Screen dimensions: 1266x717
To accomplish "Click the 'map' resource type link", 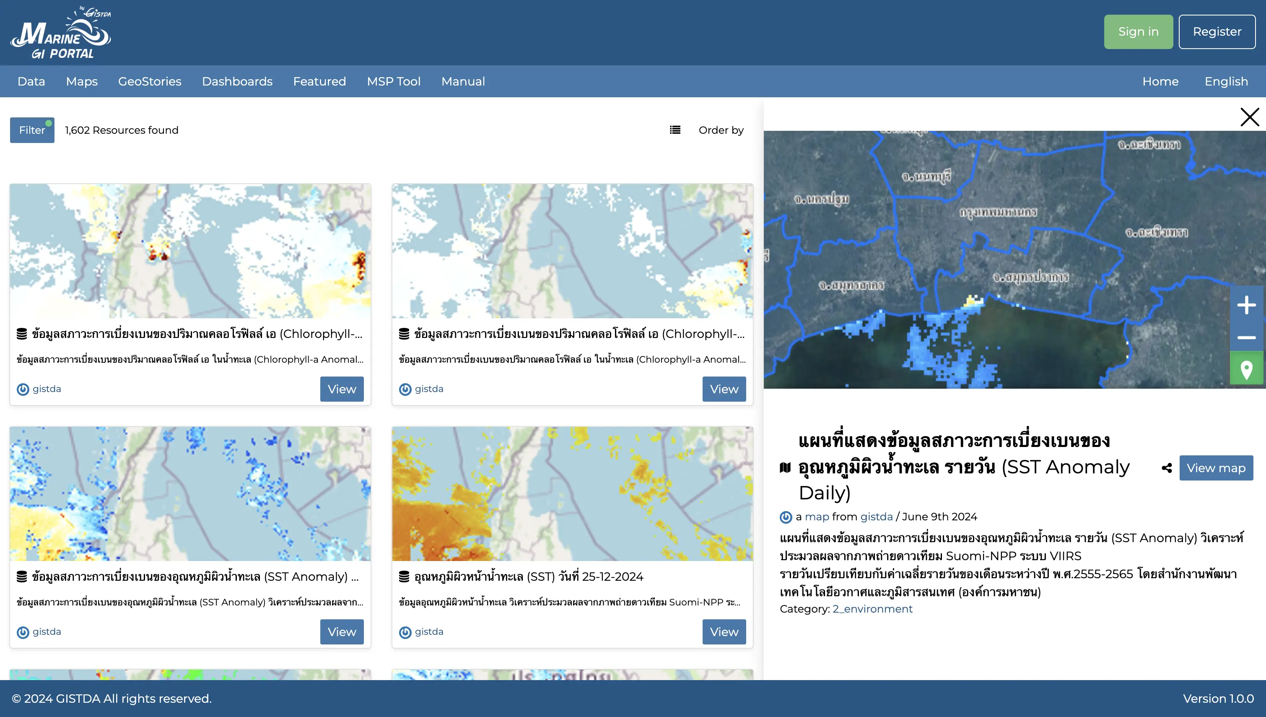I will (x=817, y=517).
